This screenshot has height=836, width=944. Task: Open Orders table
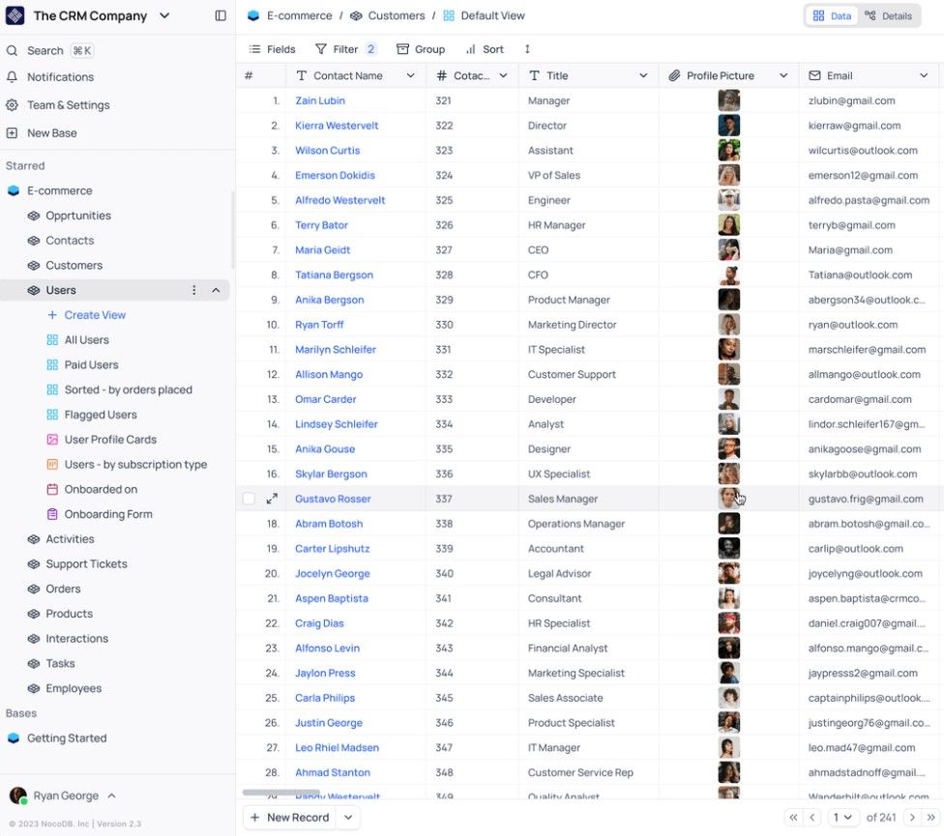[x=63, y=589]
